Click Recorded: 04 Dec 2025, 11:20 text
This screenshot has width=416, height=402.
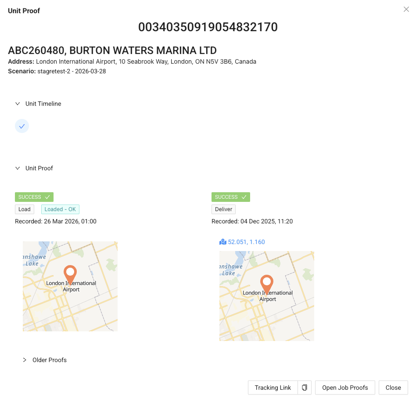(x=252, y=221)
